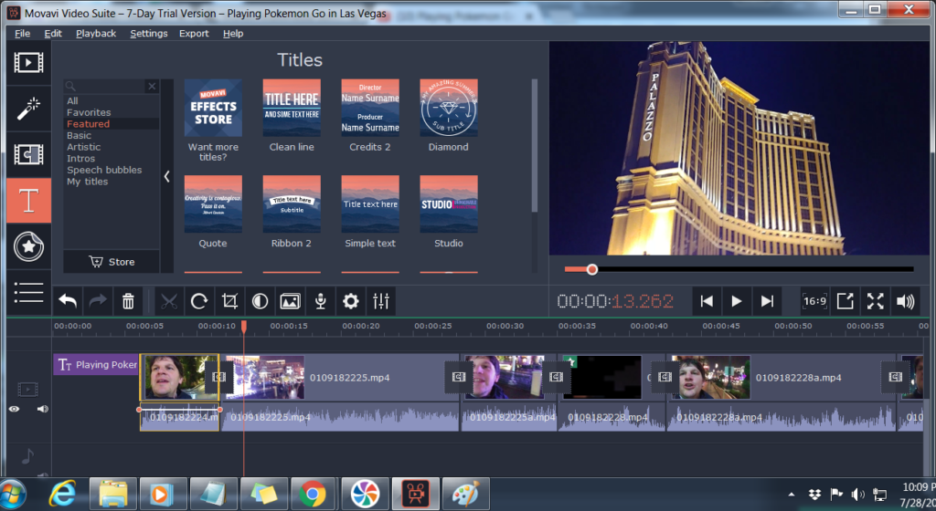Toggle video track visibility eye icon
This screenshot has height=511, width=936.
tap(15, 409)
